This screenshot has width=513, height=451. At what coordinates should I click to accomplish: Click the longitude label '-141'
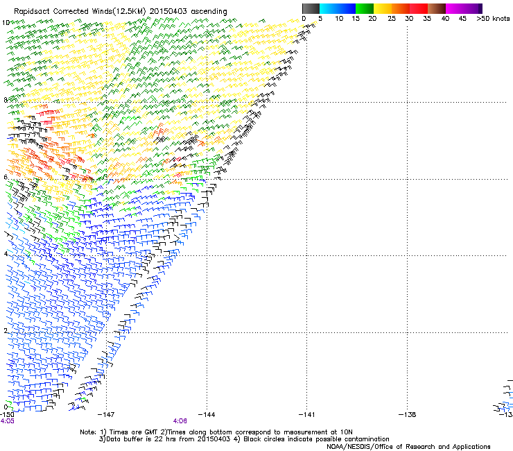click(x=307, y=415)
